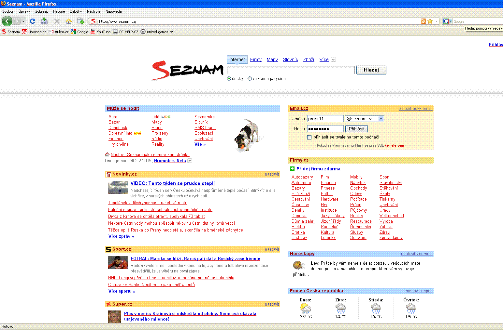503x330 pixels.
Task: Select 've všech jazycích' radio option
Action: [x=250, y=78]
